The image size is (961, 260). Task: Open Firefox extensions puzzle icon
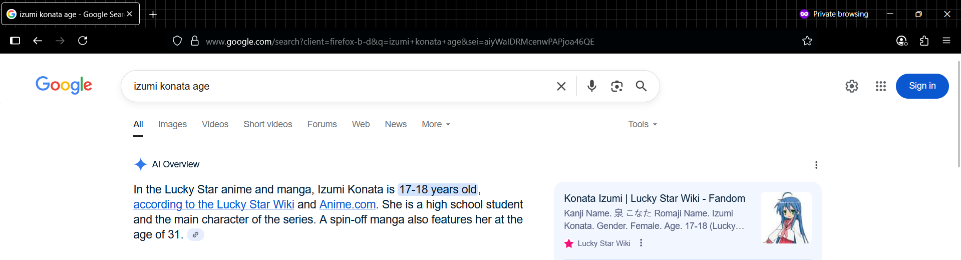(x=924, y=41)
